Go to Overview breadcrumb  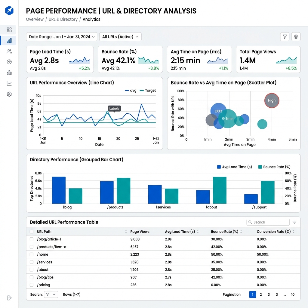pos(35,19)
